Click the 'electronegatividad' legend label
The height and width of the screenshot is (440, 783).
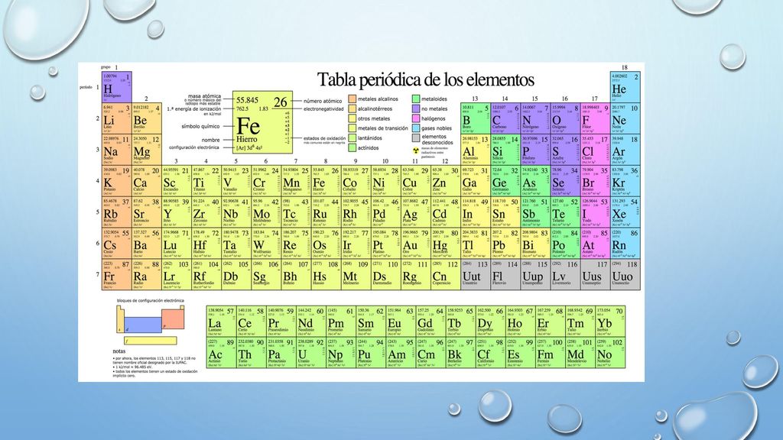coord(323,108)
